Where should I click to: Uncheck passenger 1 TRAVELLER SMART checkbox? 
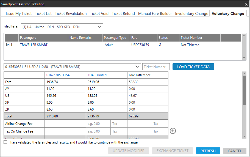(8, 45)
